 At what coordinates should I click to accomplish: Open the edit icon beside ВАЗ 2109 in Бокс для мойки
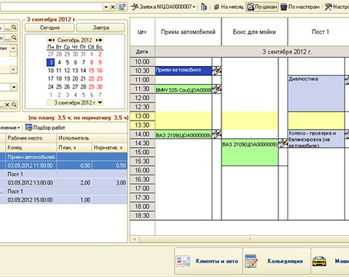point(283,143)
